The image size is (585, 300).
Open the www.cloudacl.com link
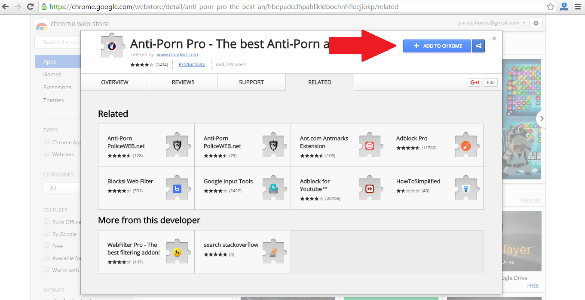[177, 55]
